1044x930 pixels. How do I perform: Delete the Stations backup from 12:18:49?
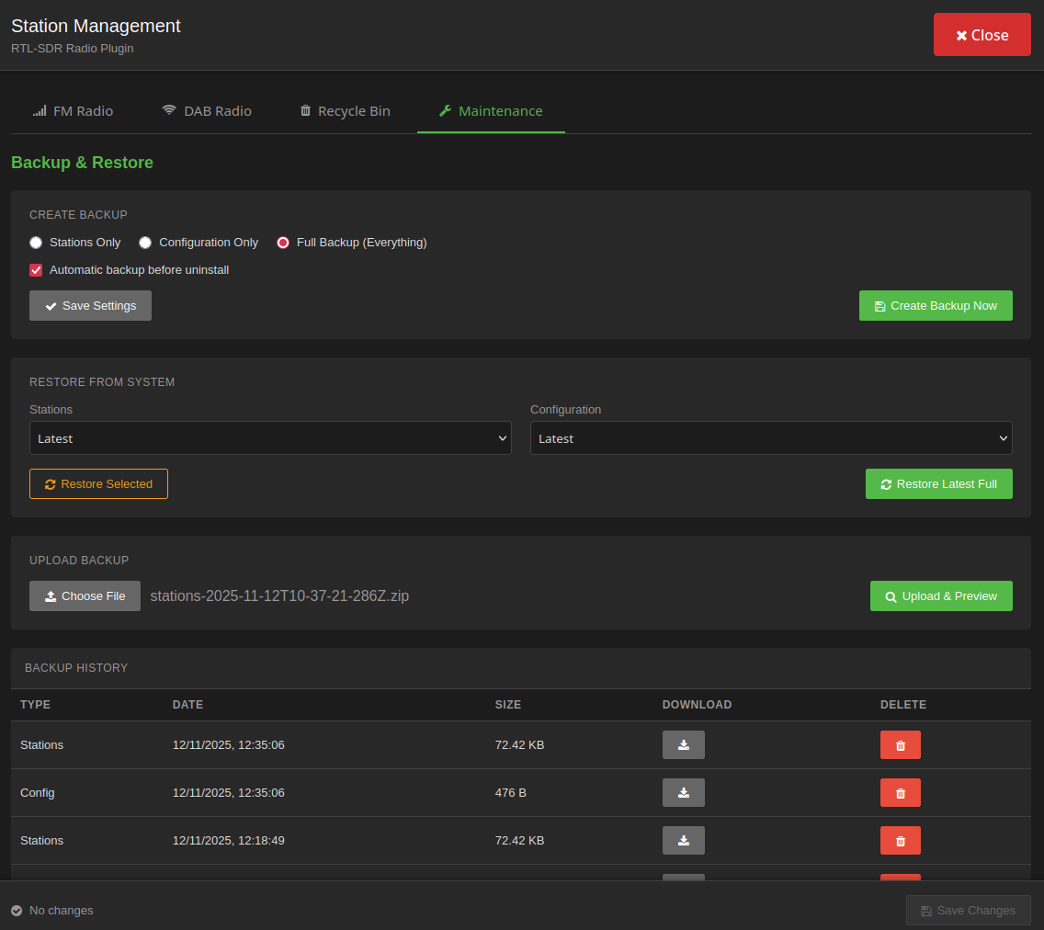[x=900, y=840]
